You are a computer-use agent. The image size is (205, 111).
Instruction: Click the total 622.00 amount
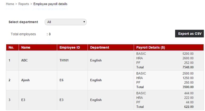coord(189,107)
